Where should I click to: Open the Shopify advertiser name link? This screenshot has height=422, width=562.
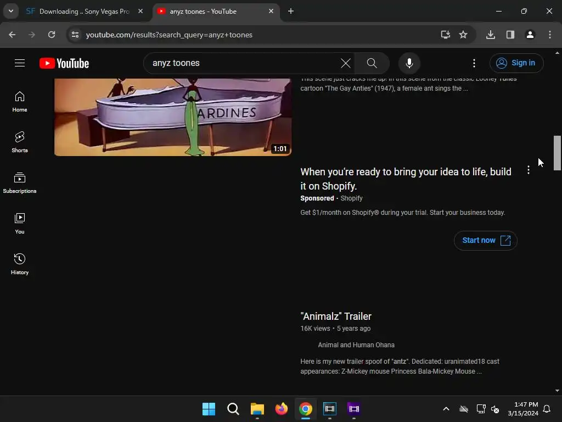[x=351, y=198]
